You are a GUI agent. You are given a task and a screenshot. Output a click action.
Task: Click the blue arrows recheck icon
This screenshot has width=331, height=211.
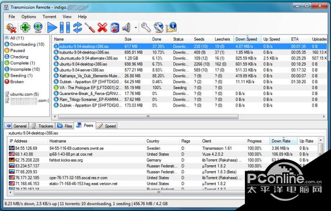pyautogui.click(x=77, y=27)
